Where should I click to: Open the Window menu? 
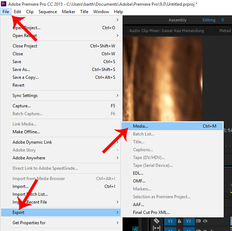pyautogui.click(x=101, y=12)
